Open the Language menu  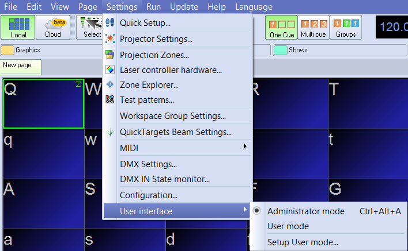tap(254, 7)
